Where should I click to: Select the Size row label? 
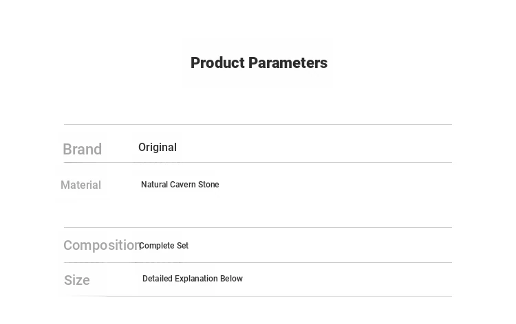point(76,280)
